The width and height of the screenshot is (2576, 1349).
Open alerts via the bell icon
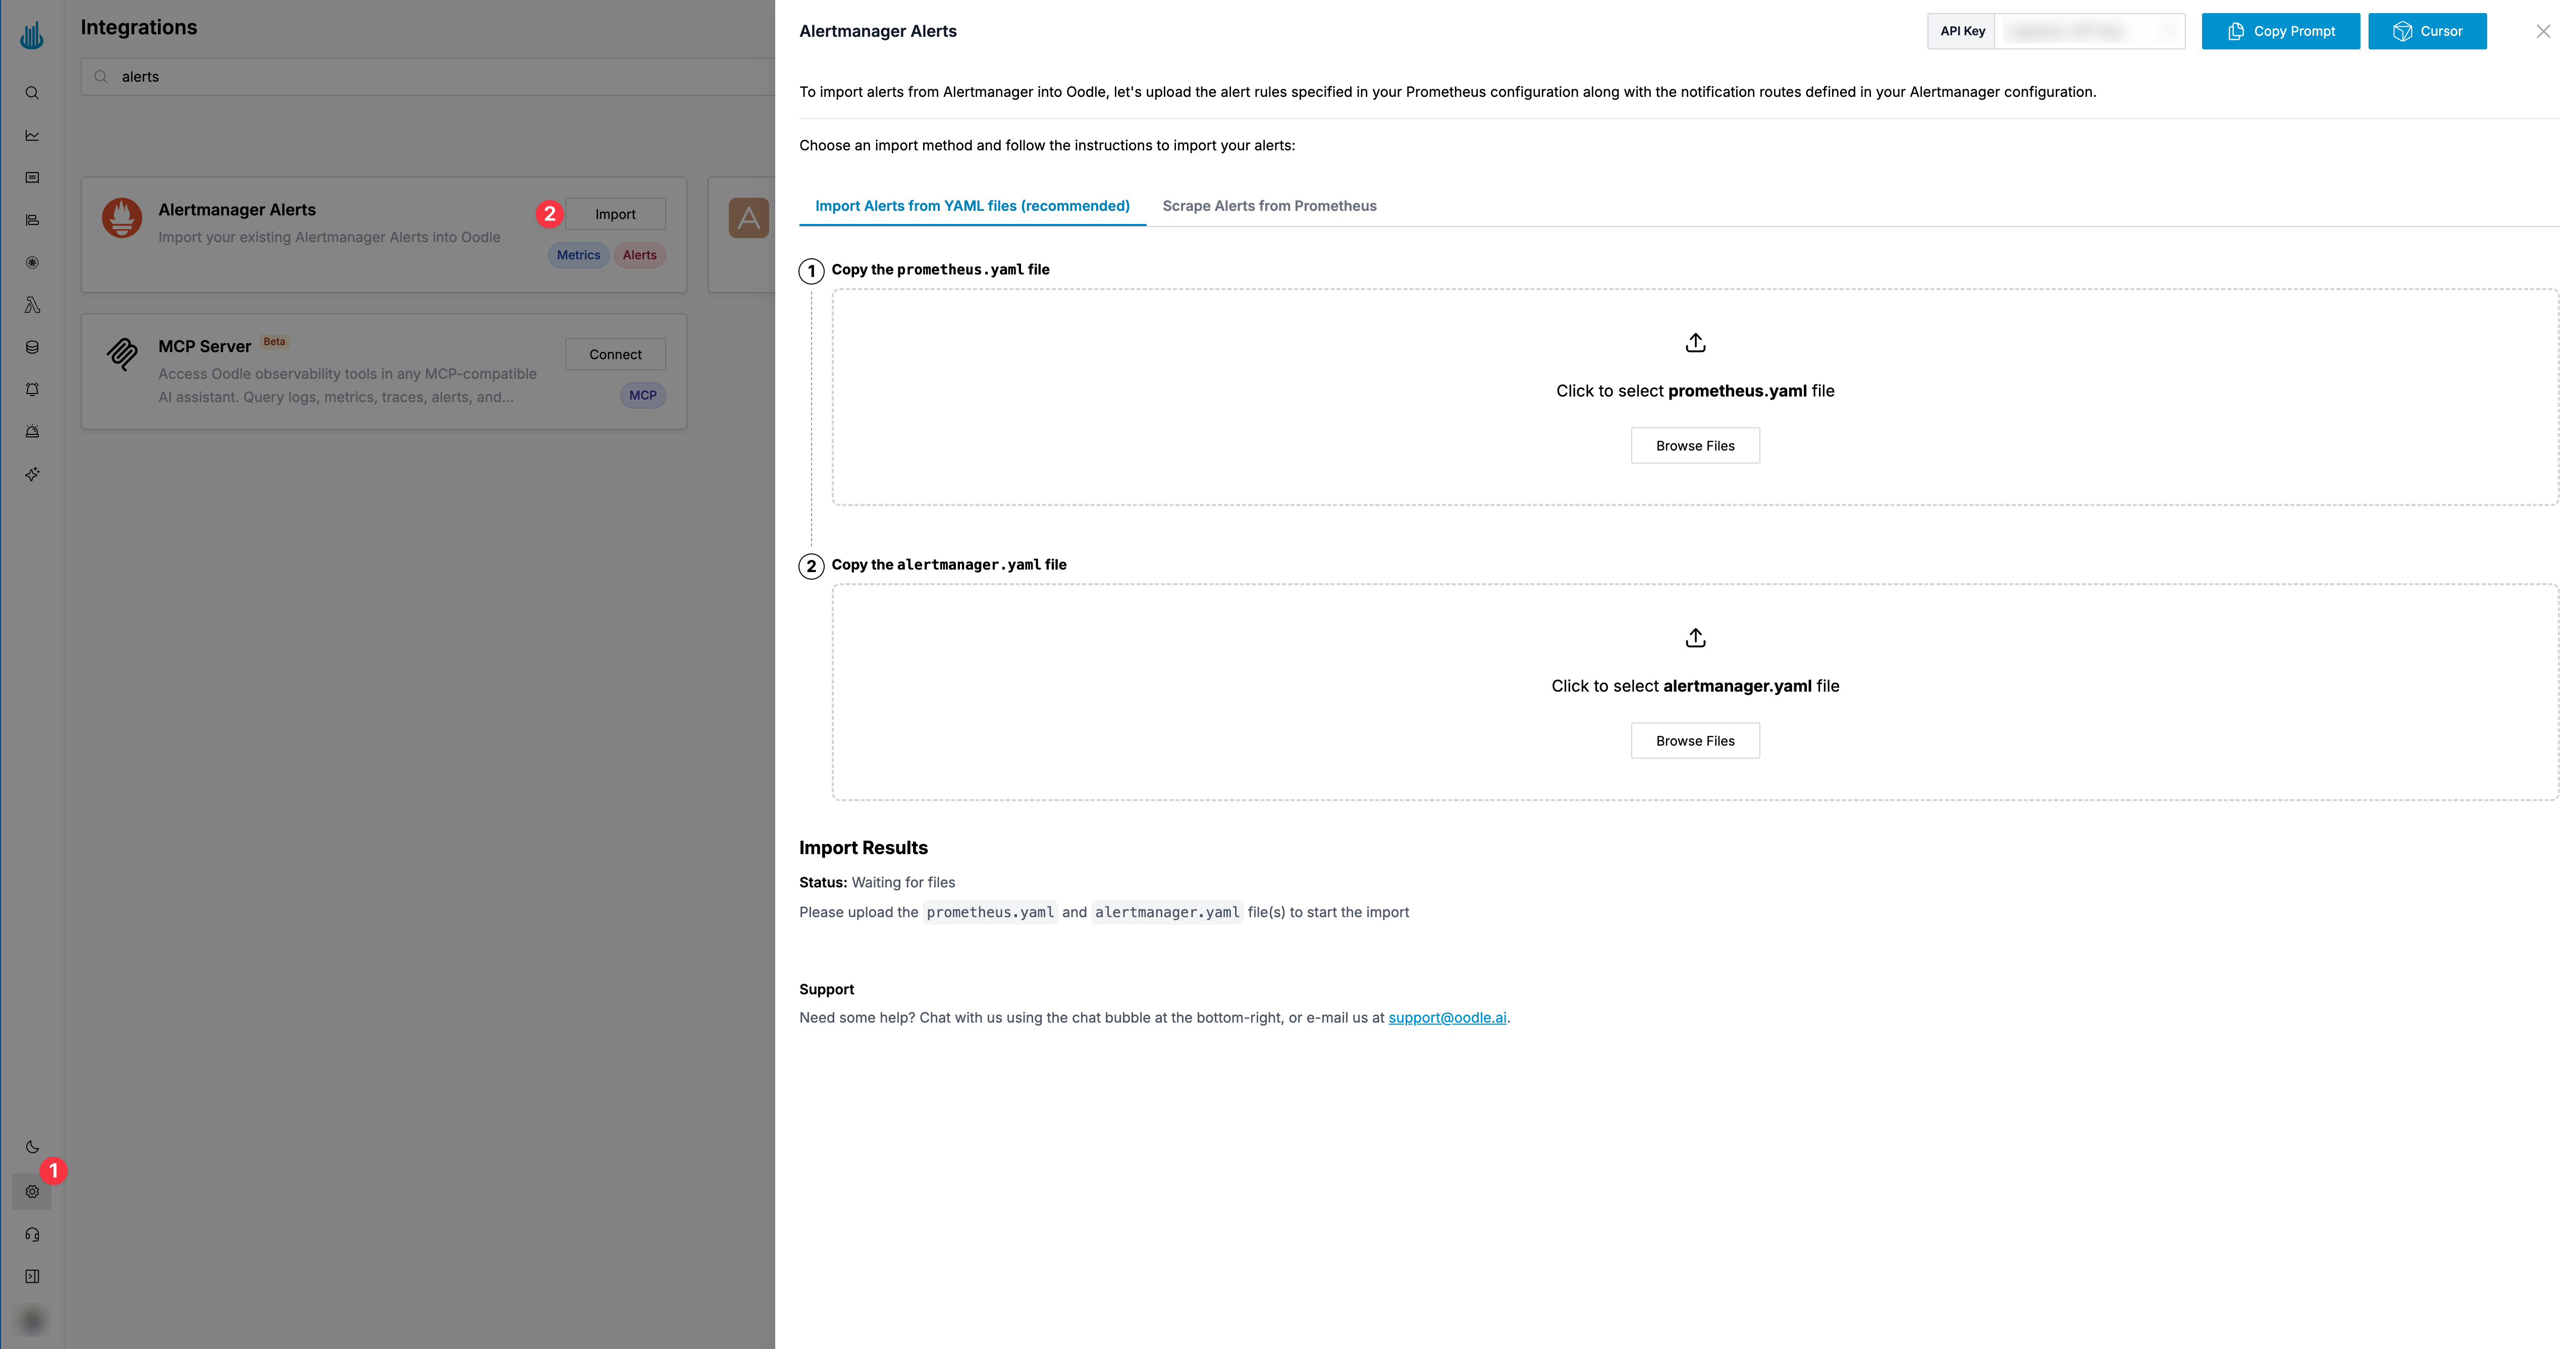pos(32,389)
